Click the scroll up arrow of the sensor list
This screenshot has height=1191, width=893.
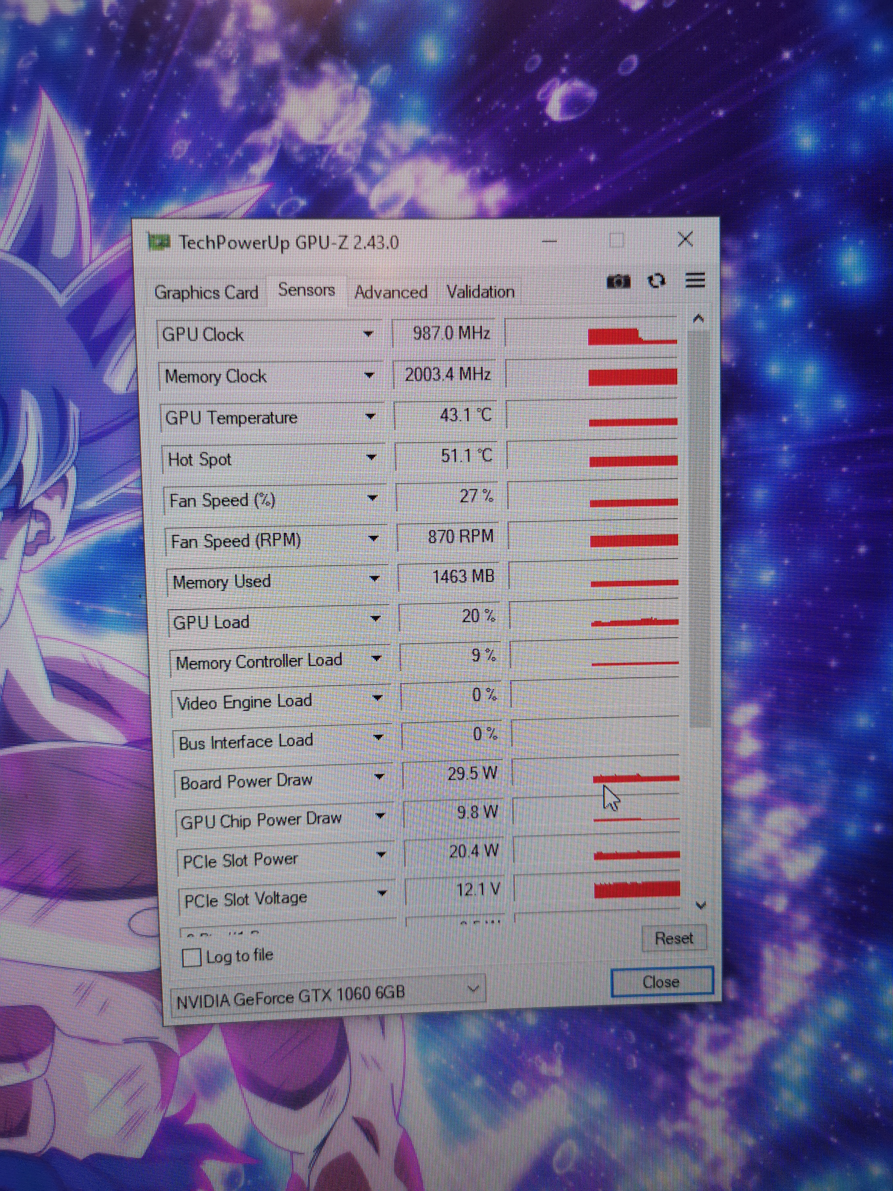tap(698, 318)
